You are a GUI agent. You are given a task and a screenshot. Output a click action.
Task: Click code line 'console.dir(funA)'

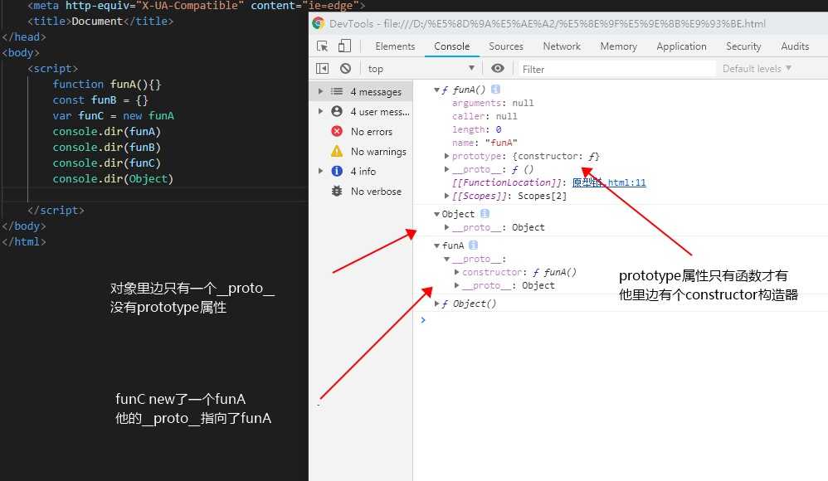click(107, 132)
